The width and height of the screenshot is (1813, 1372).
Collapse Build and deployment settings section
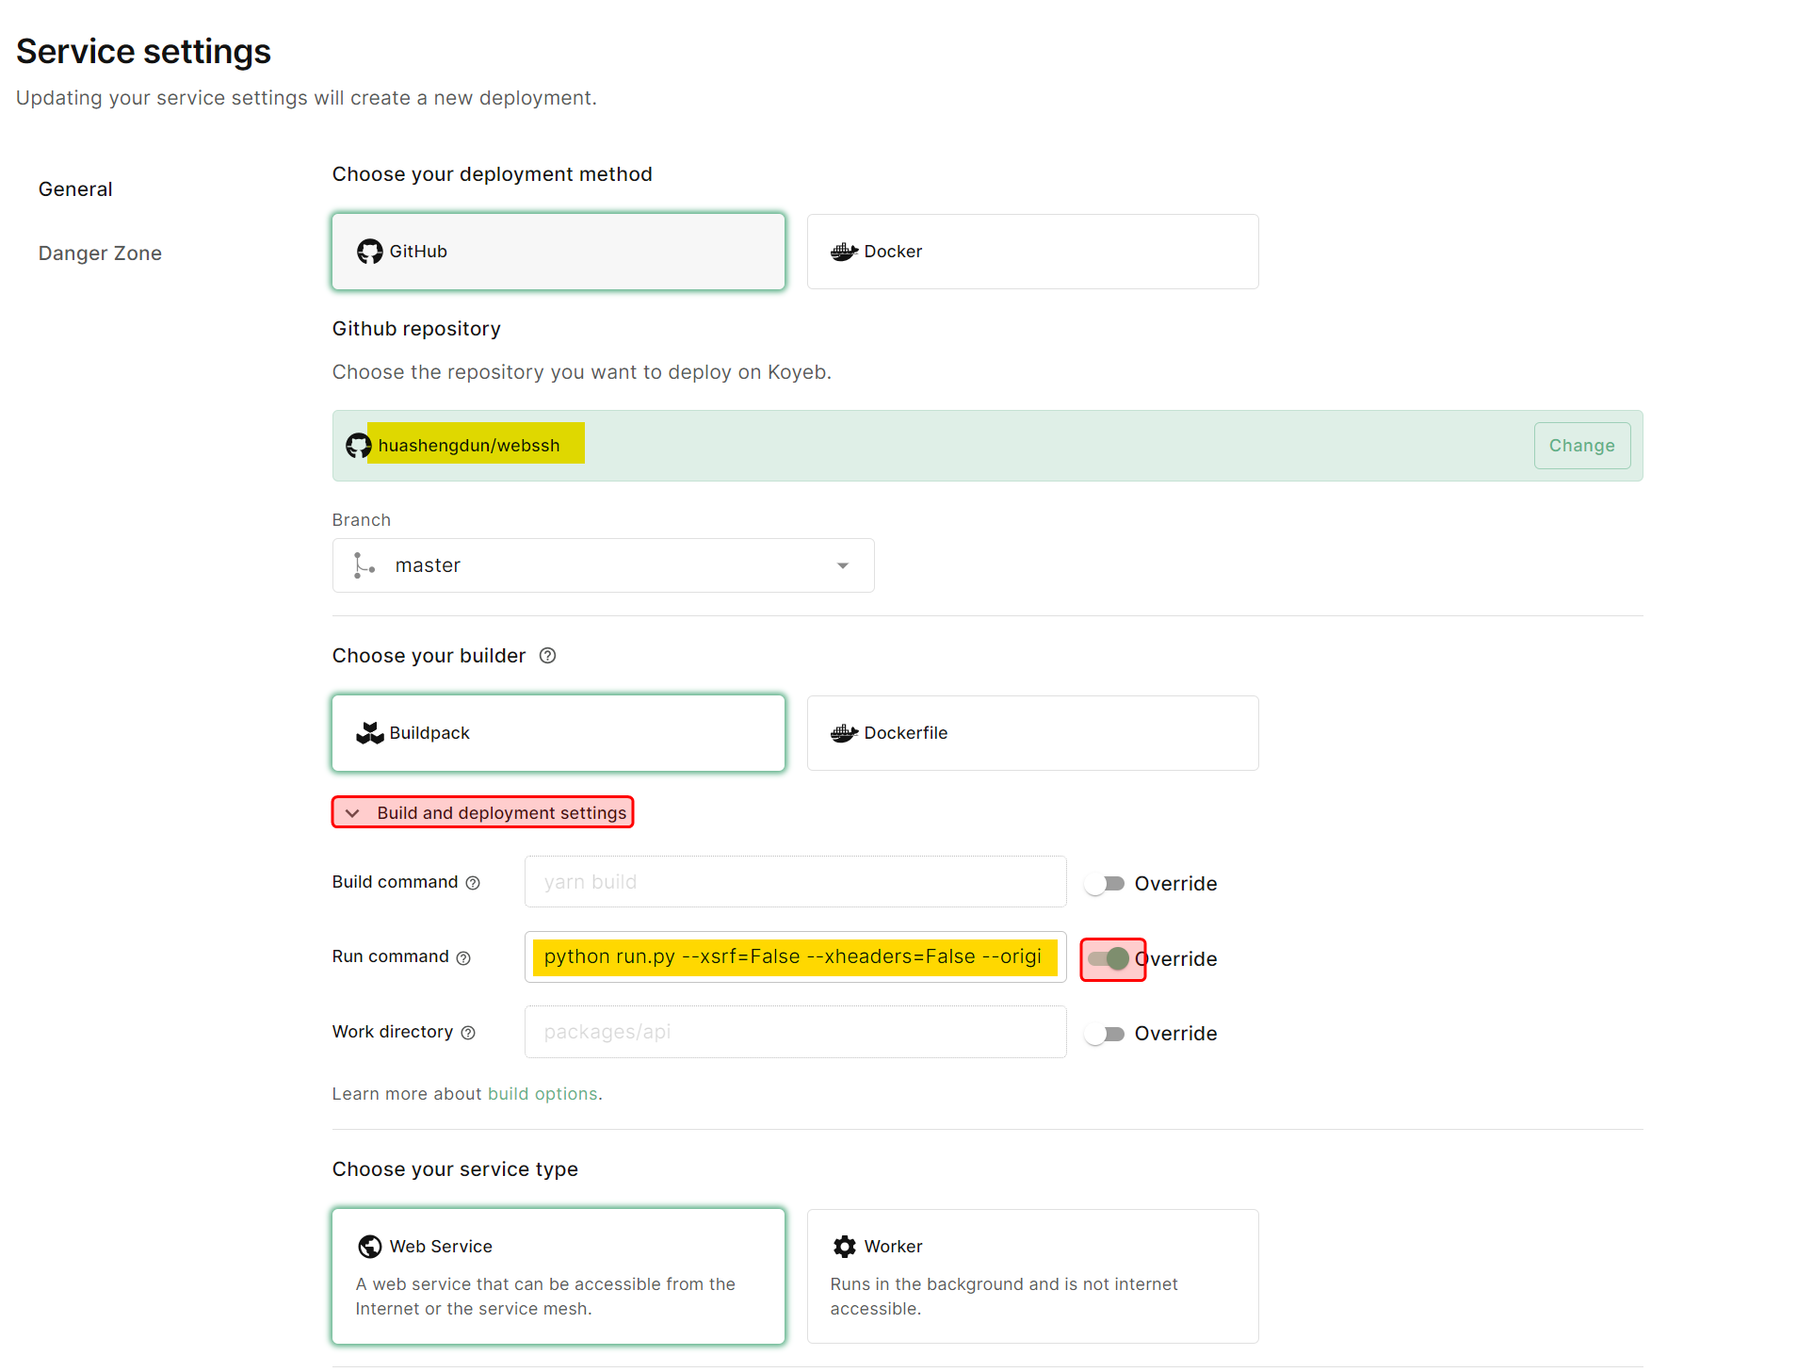[482, 812]
